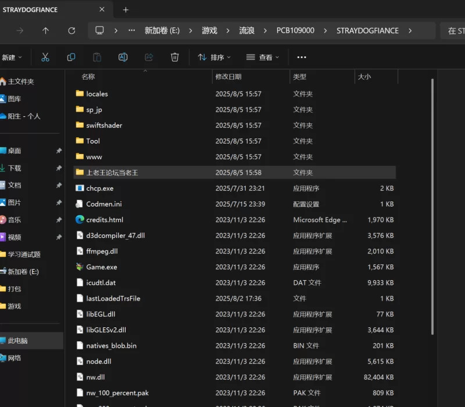Click the PC monitor icon in address bar
465x407 pixels.
click(99, 30)
